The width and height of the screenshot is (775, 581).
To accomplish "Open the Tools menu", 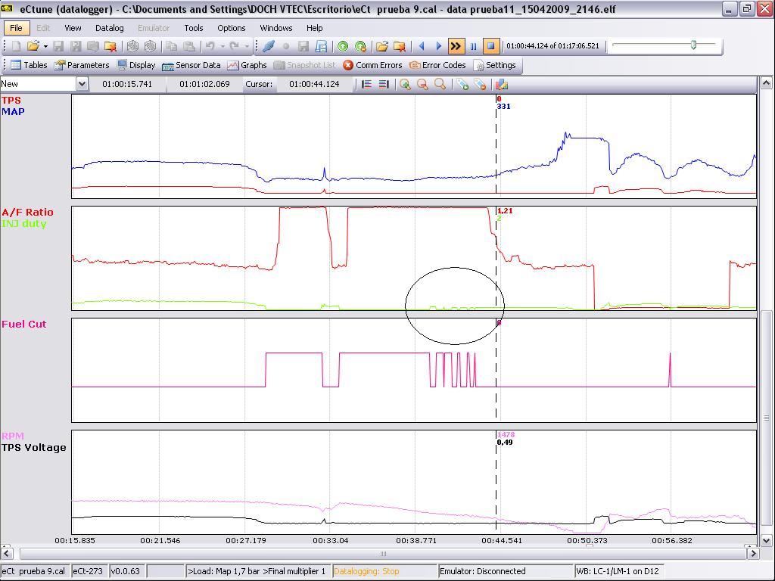I will 193,28.
